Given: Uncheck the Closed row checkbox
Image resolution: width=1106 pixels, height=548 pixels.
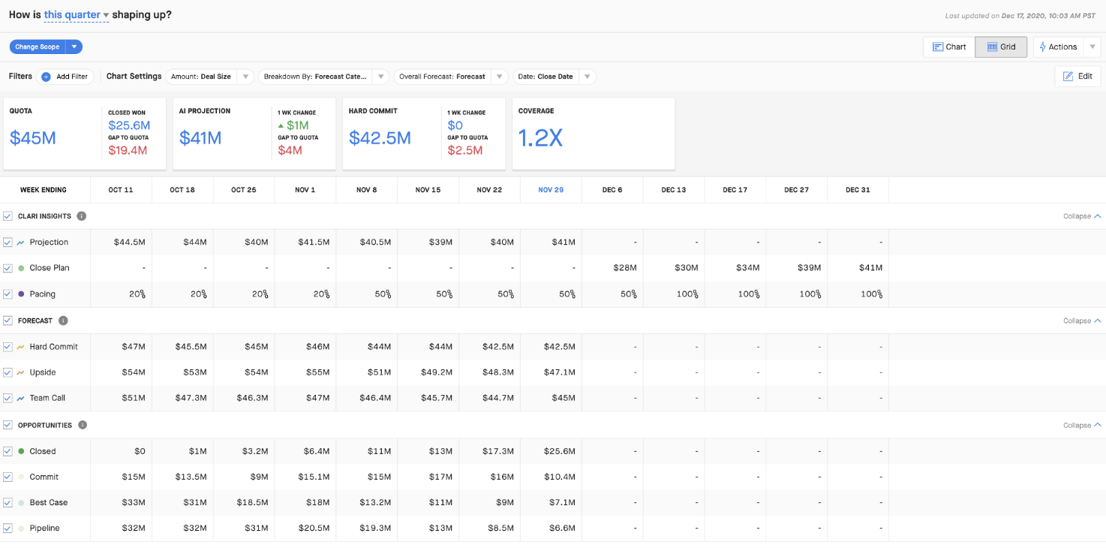Looking at the screenshot, I should [8, 451].
